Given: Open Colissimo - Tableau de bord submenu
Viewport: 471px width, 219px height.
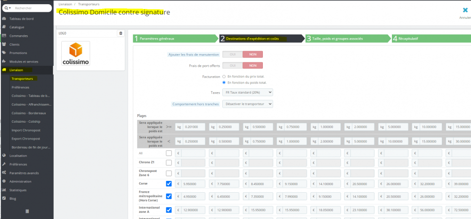Looking at the screenshot, I should [x=31, y=96].
